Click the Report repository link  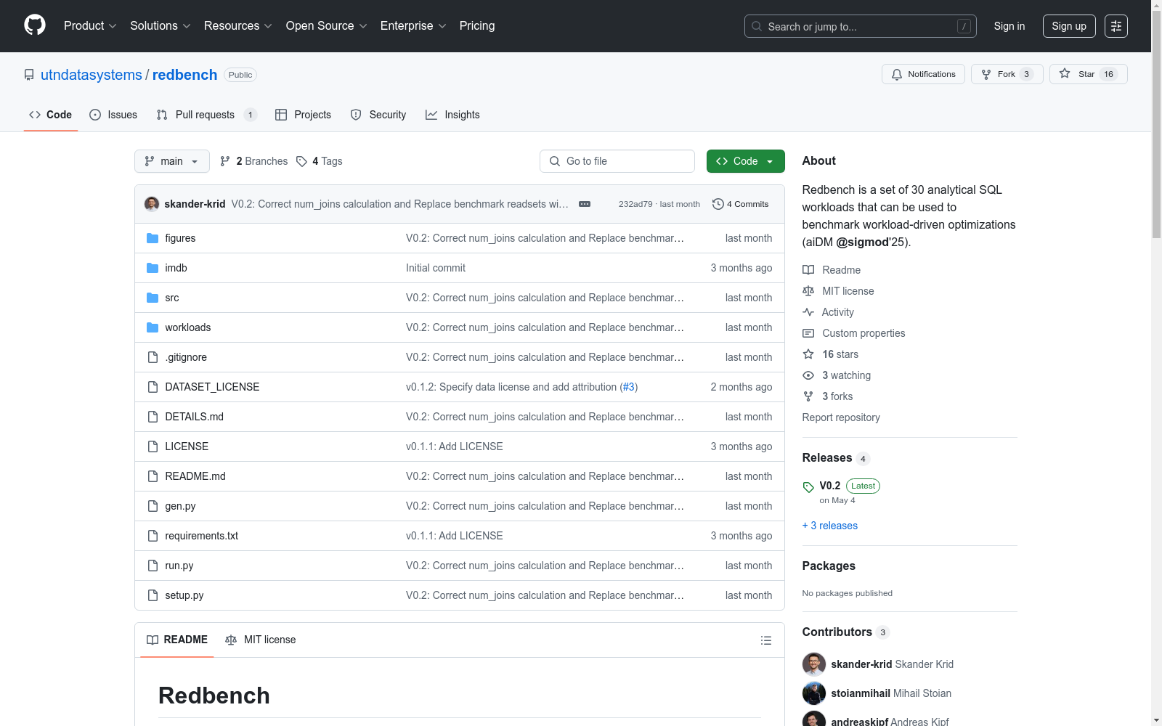841,417
